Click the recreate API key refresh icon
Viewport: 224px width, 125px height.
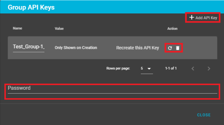170,48
